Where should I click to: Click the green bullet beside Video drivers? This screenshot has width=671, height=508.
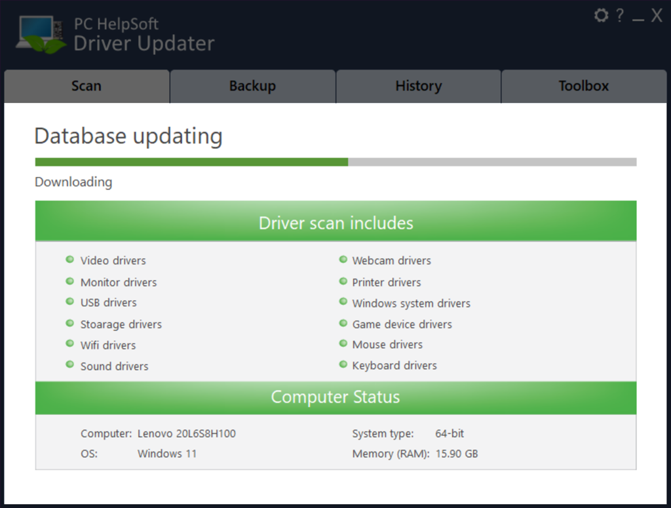[69, 260]
